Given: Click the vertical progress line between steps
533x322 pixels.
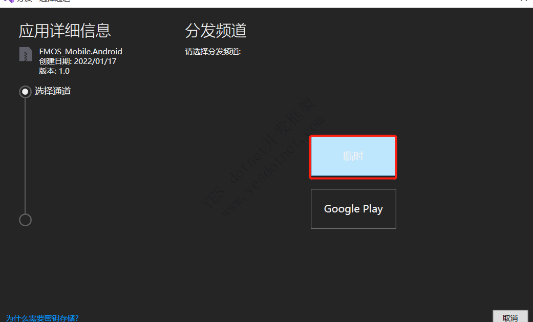Looking at the screenshot, I should (x=25, y=154).
